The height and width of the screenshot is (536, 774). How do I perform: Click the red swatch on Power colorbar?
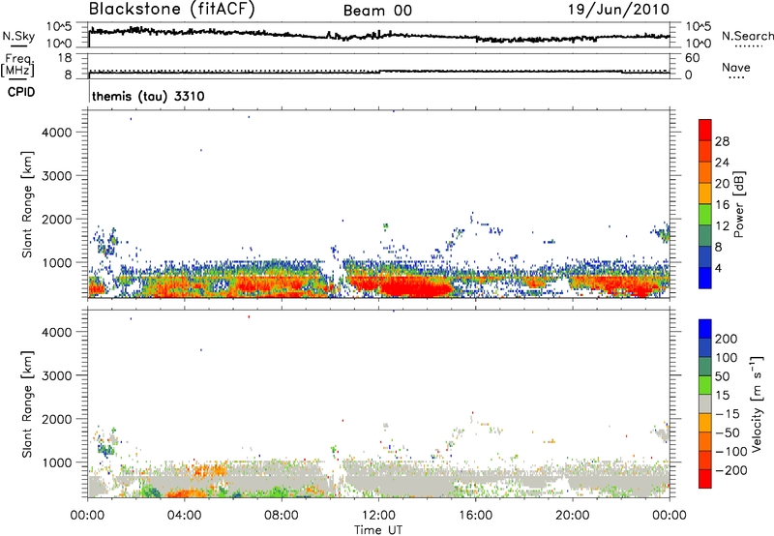(705, 130)
